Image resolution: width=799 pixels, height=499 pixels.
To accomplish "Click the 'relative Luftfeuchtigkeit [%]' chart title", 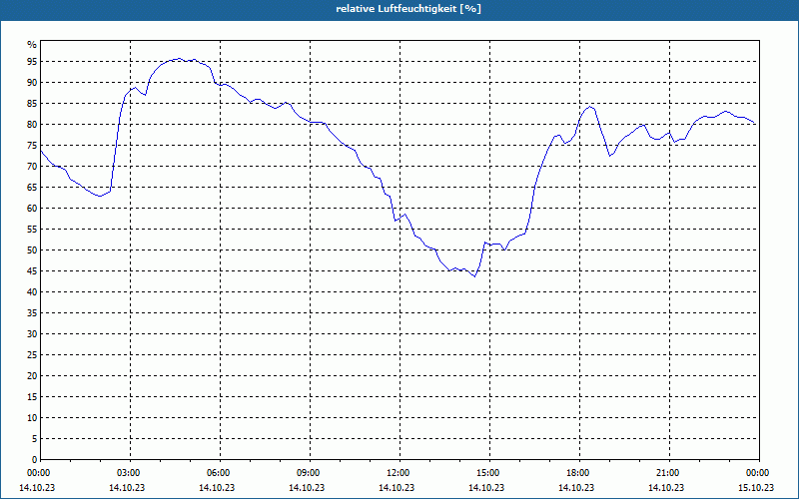I will [x=408, y=9].
